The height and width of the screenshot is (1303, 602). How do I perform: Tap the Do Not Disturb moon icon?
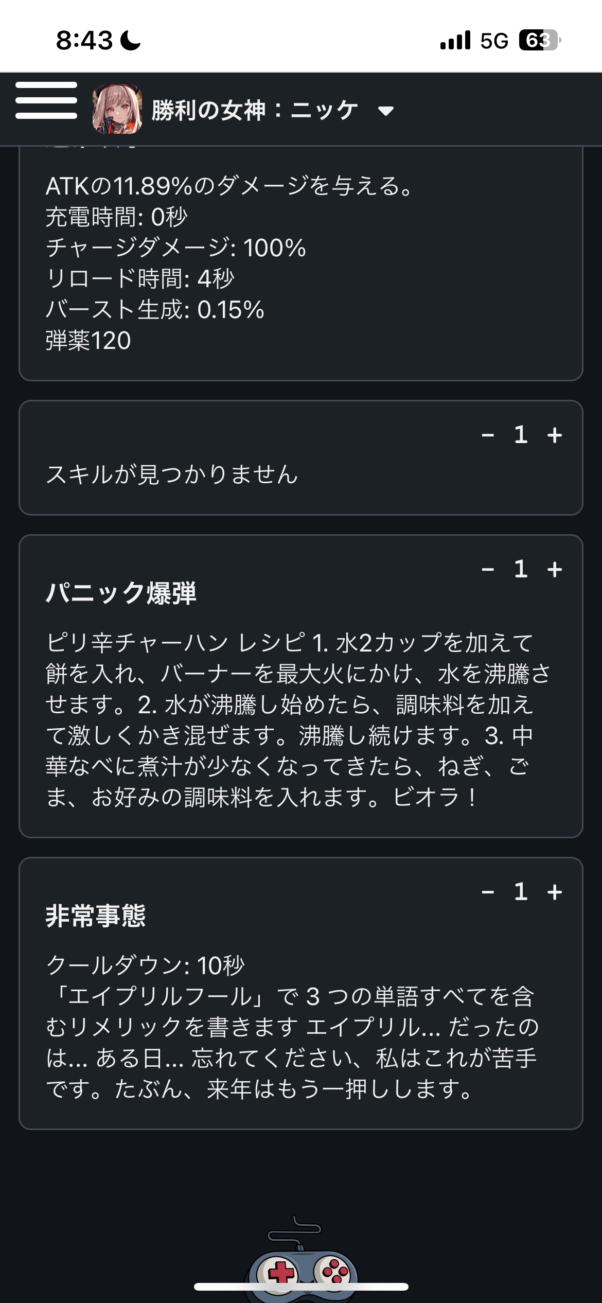coord(131,40)
